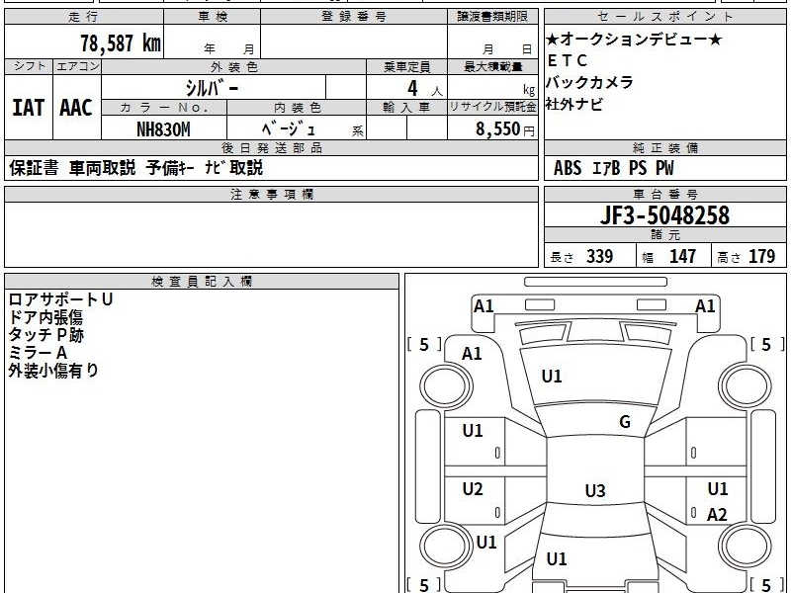Click the inspector note ドア内張傷
Viewport: 791px width, 593px height.
point(45,317)
